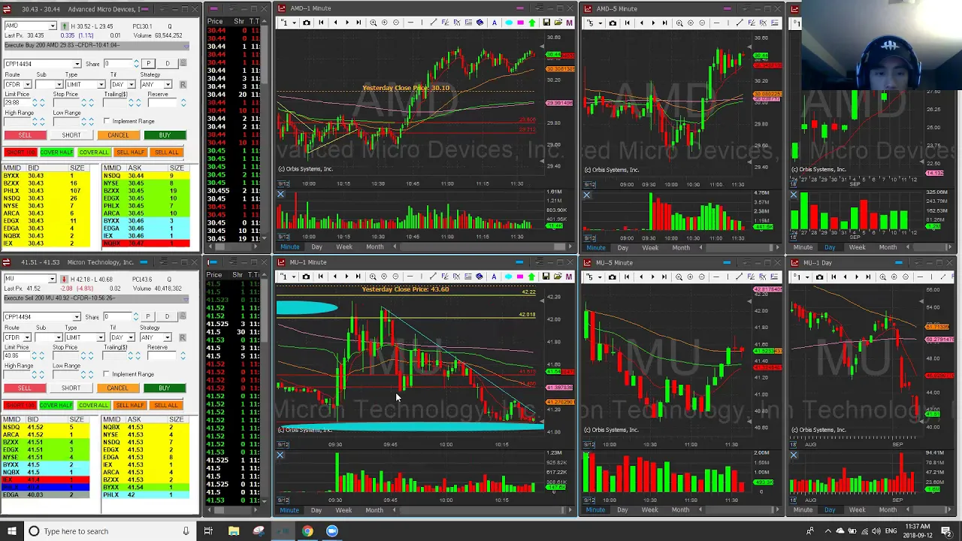The image size is (962, 541).
Task: Click camera snapshot icon in MU 1-minute chart
Action: [307, 277]
